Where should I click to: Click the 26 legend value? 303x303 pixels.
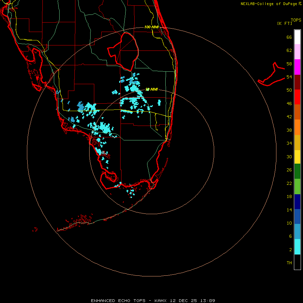pos(289,170)
